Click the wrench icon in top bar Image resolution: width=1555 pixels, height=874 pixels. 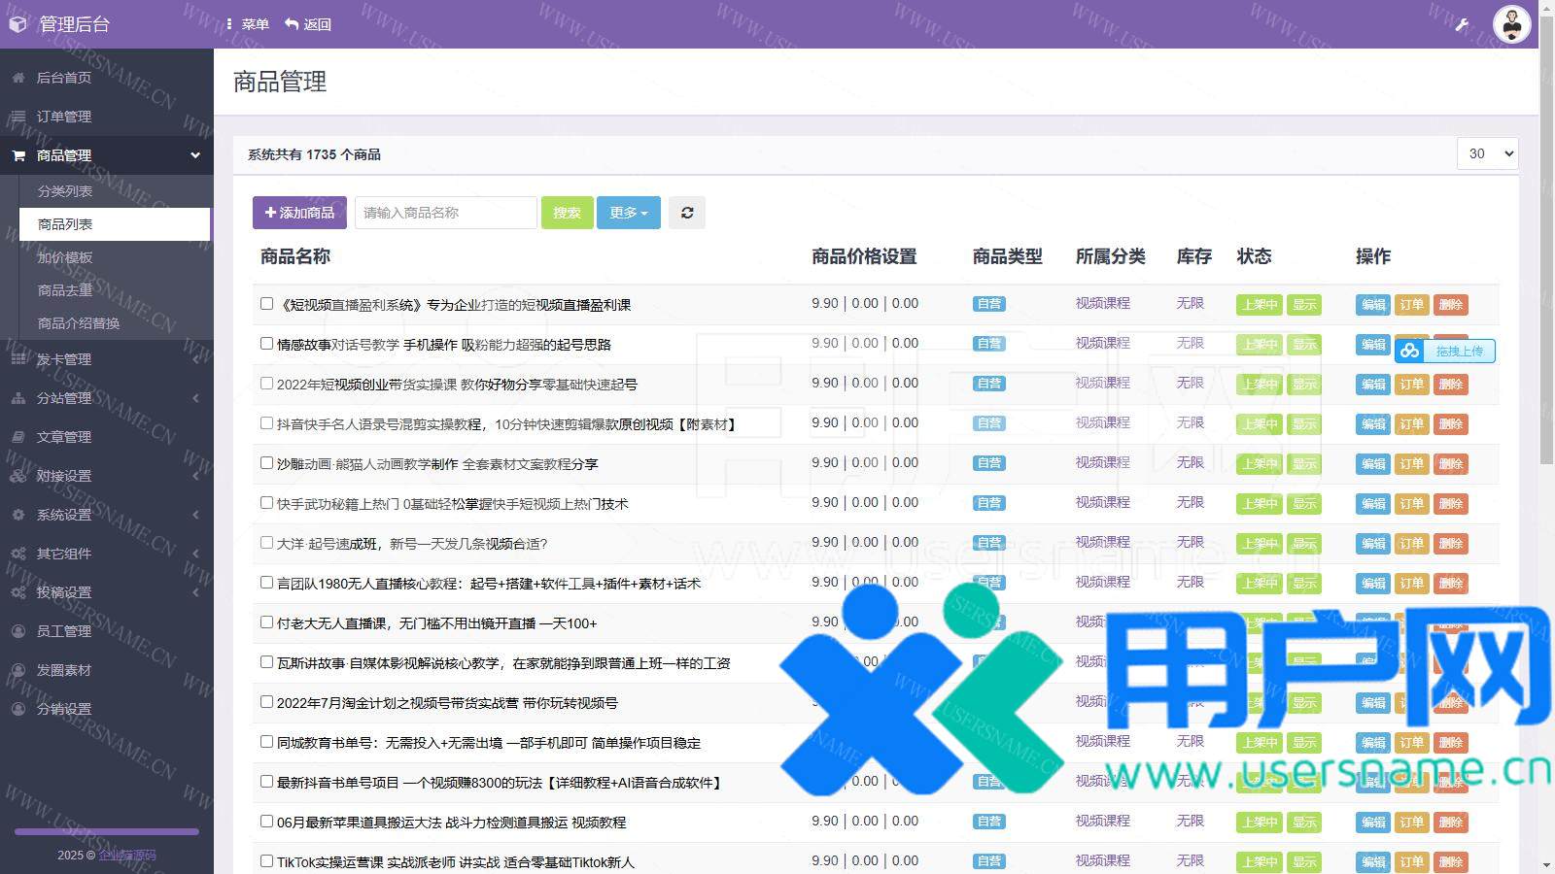click(1462, 24)
